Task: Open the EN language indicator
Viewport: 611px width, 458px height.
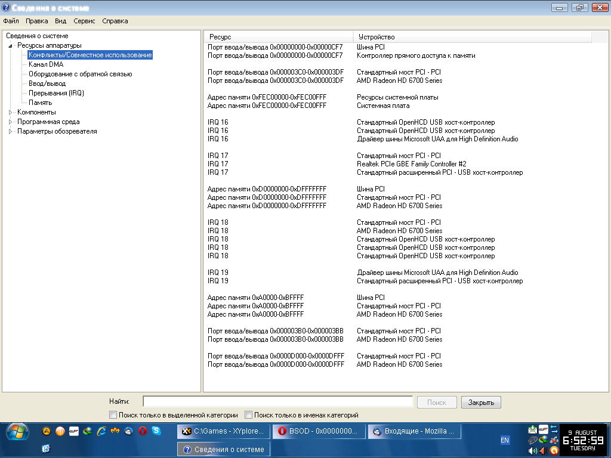Action: point(505,440)
